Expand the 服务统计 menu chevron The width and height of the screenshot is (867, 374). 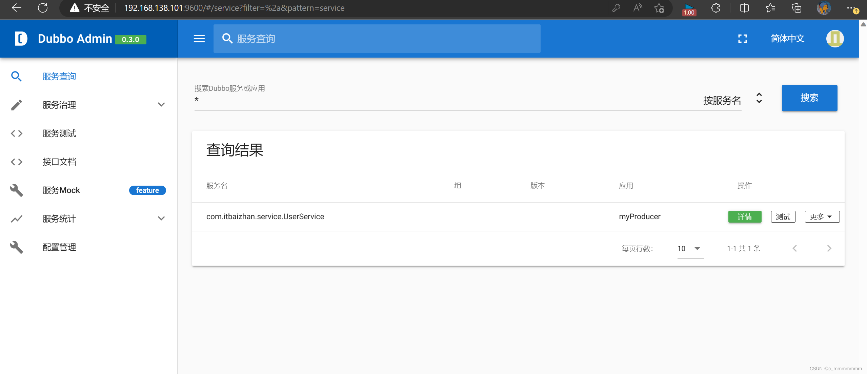[x=161, y=219]
